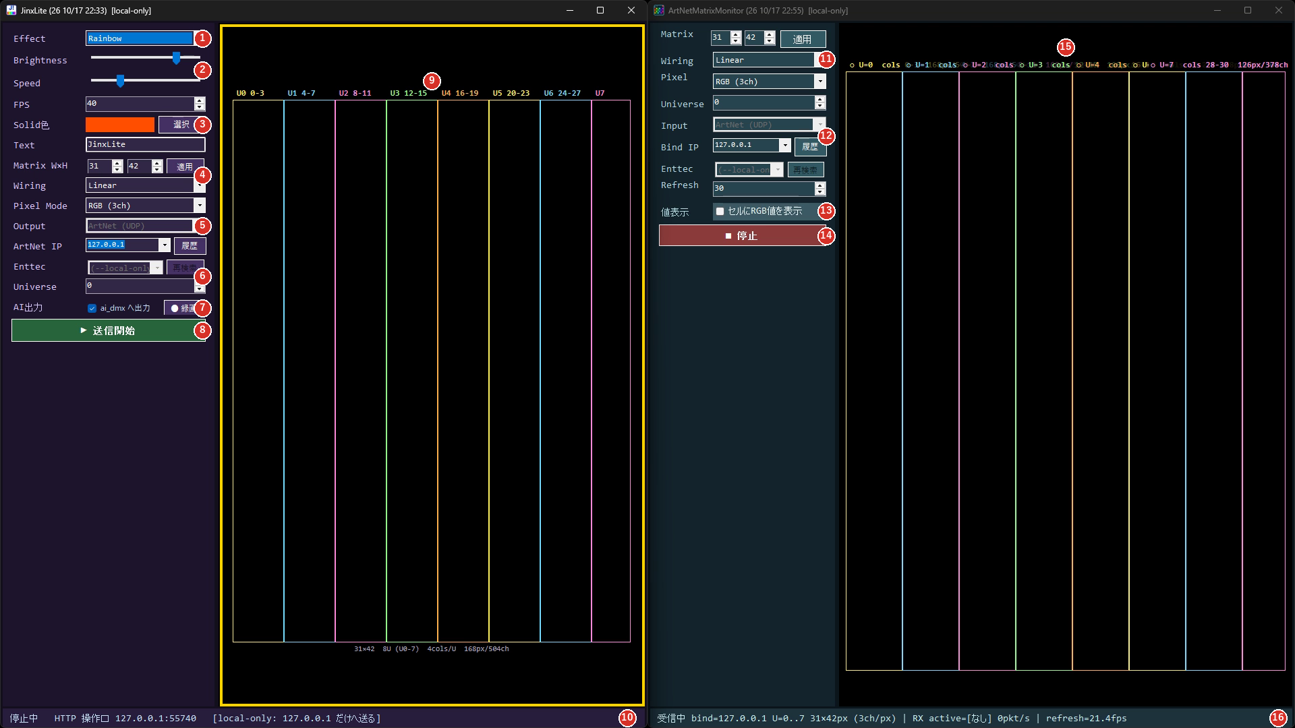Maximize the JinxLite window
1295x728 pixels.
click(600, 10)
